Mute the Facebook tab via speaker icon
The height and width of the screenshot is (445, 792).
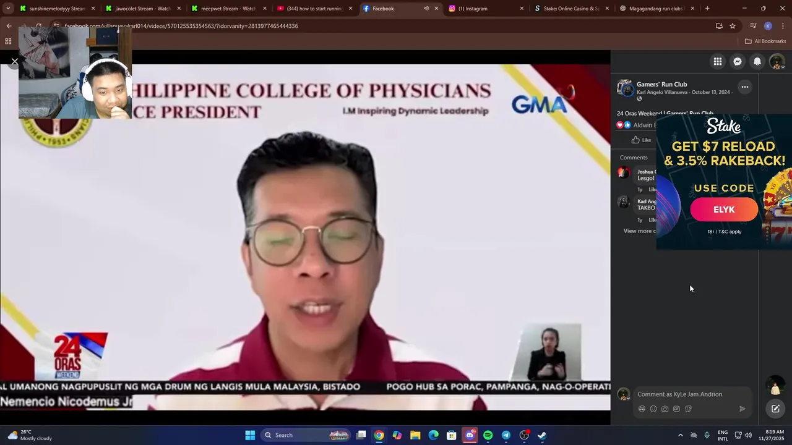(426, 9)
